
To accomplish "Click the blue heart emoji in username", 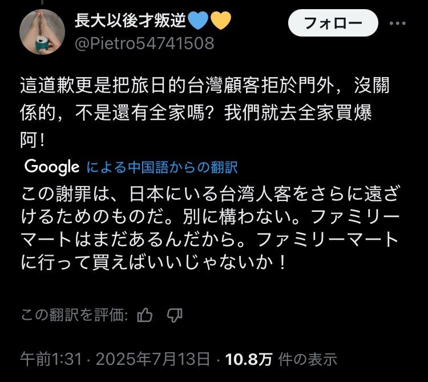I will (198, 21).
